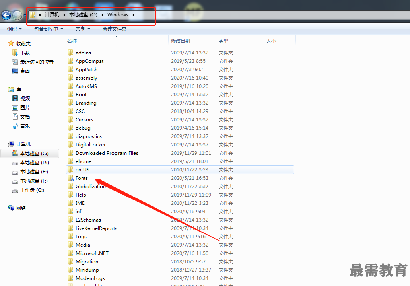Select the AppCompat folder icon
The width and height of the screenshot is (410, 286).
click(x=70, y=61)
